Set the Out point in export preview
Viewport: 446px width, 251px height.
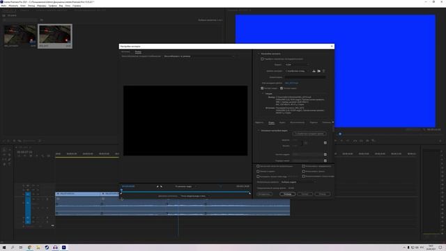(161, 186)
